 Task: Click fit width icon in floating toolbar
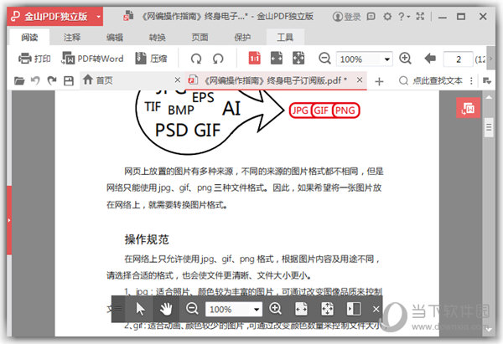[x=301, y=309]
